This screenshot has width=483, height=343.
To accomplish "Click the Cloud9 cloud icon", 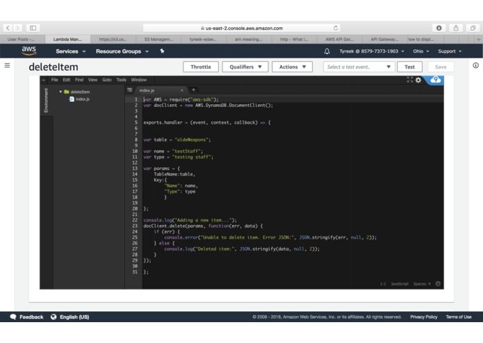I will [x=435, y=80].
